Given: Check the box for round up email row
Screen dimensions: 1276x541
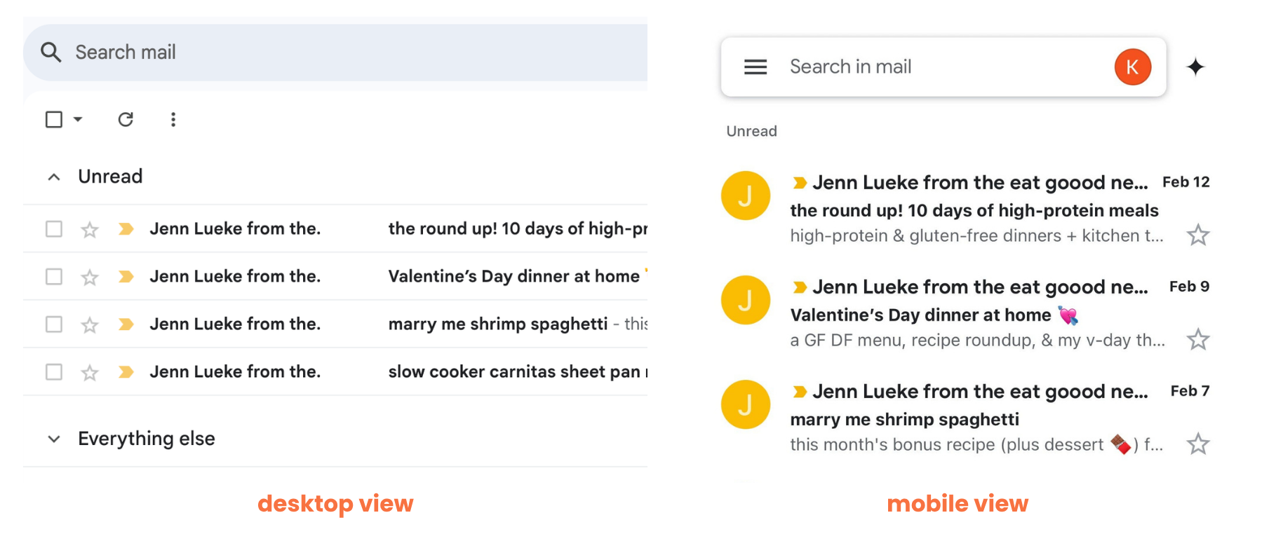Looking at the screenshot, I should pos(54,229).
